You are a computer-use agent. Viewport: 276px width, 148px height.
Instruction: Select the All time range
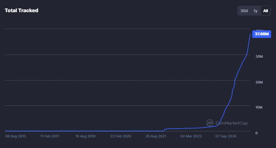265,11
